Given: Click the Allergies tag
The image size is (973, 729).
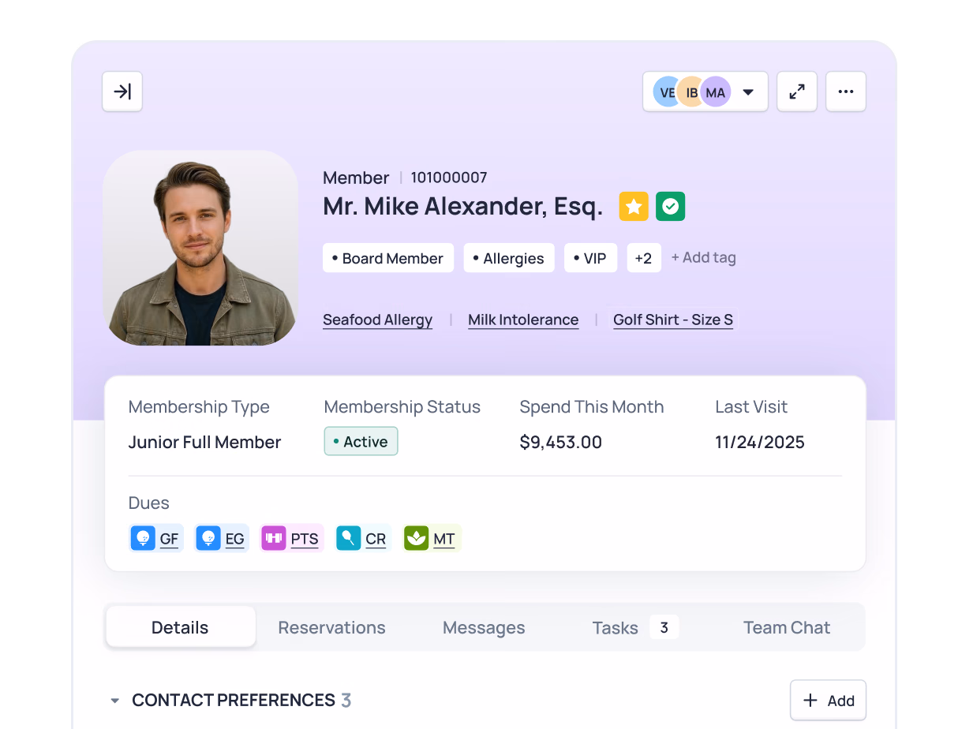Looking at the screenshot, I should 508,258.
